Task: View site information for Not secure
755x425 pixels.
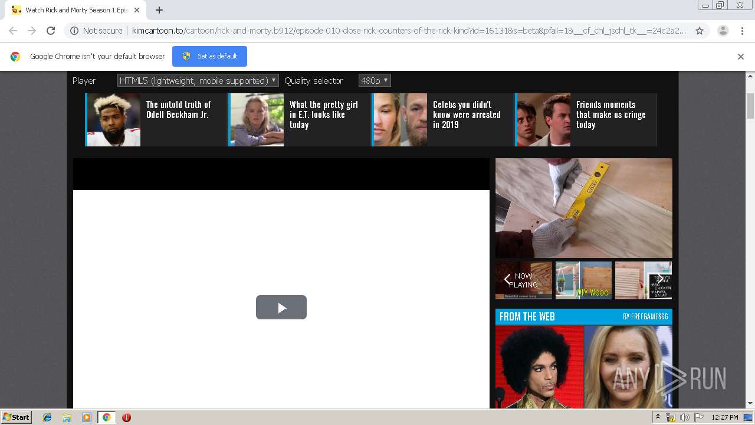Action: coord(96,31)
